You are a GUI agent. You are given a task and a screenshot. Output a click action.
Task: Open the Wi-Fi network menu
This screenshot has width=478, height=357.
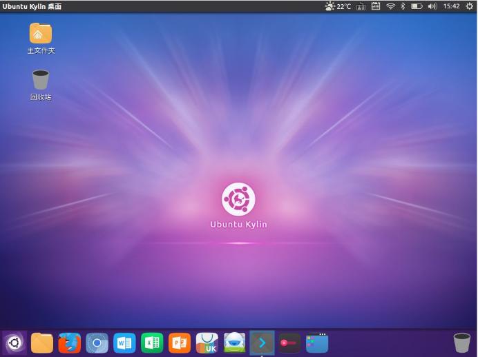click(390, 6)
